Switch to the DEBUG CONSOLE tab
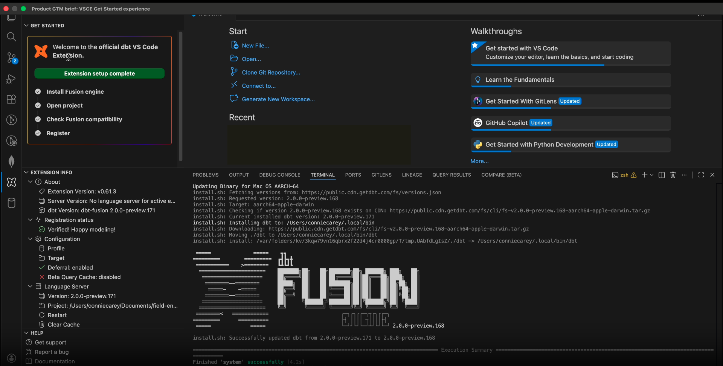The image size is (723, 366). pos(279,175)
